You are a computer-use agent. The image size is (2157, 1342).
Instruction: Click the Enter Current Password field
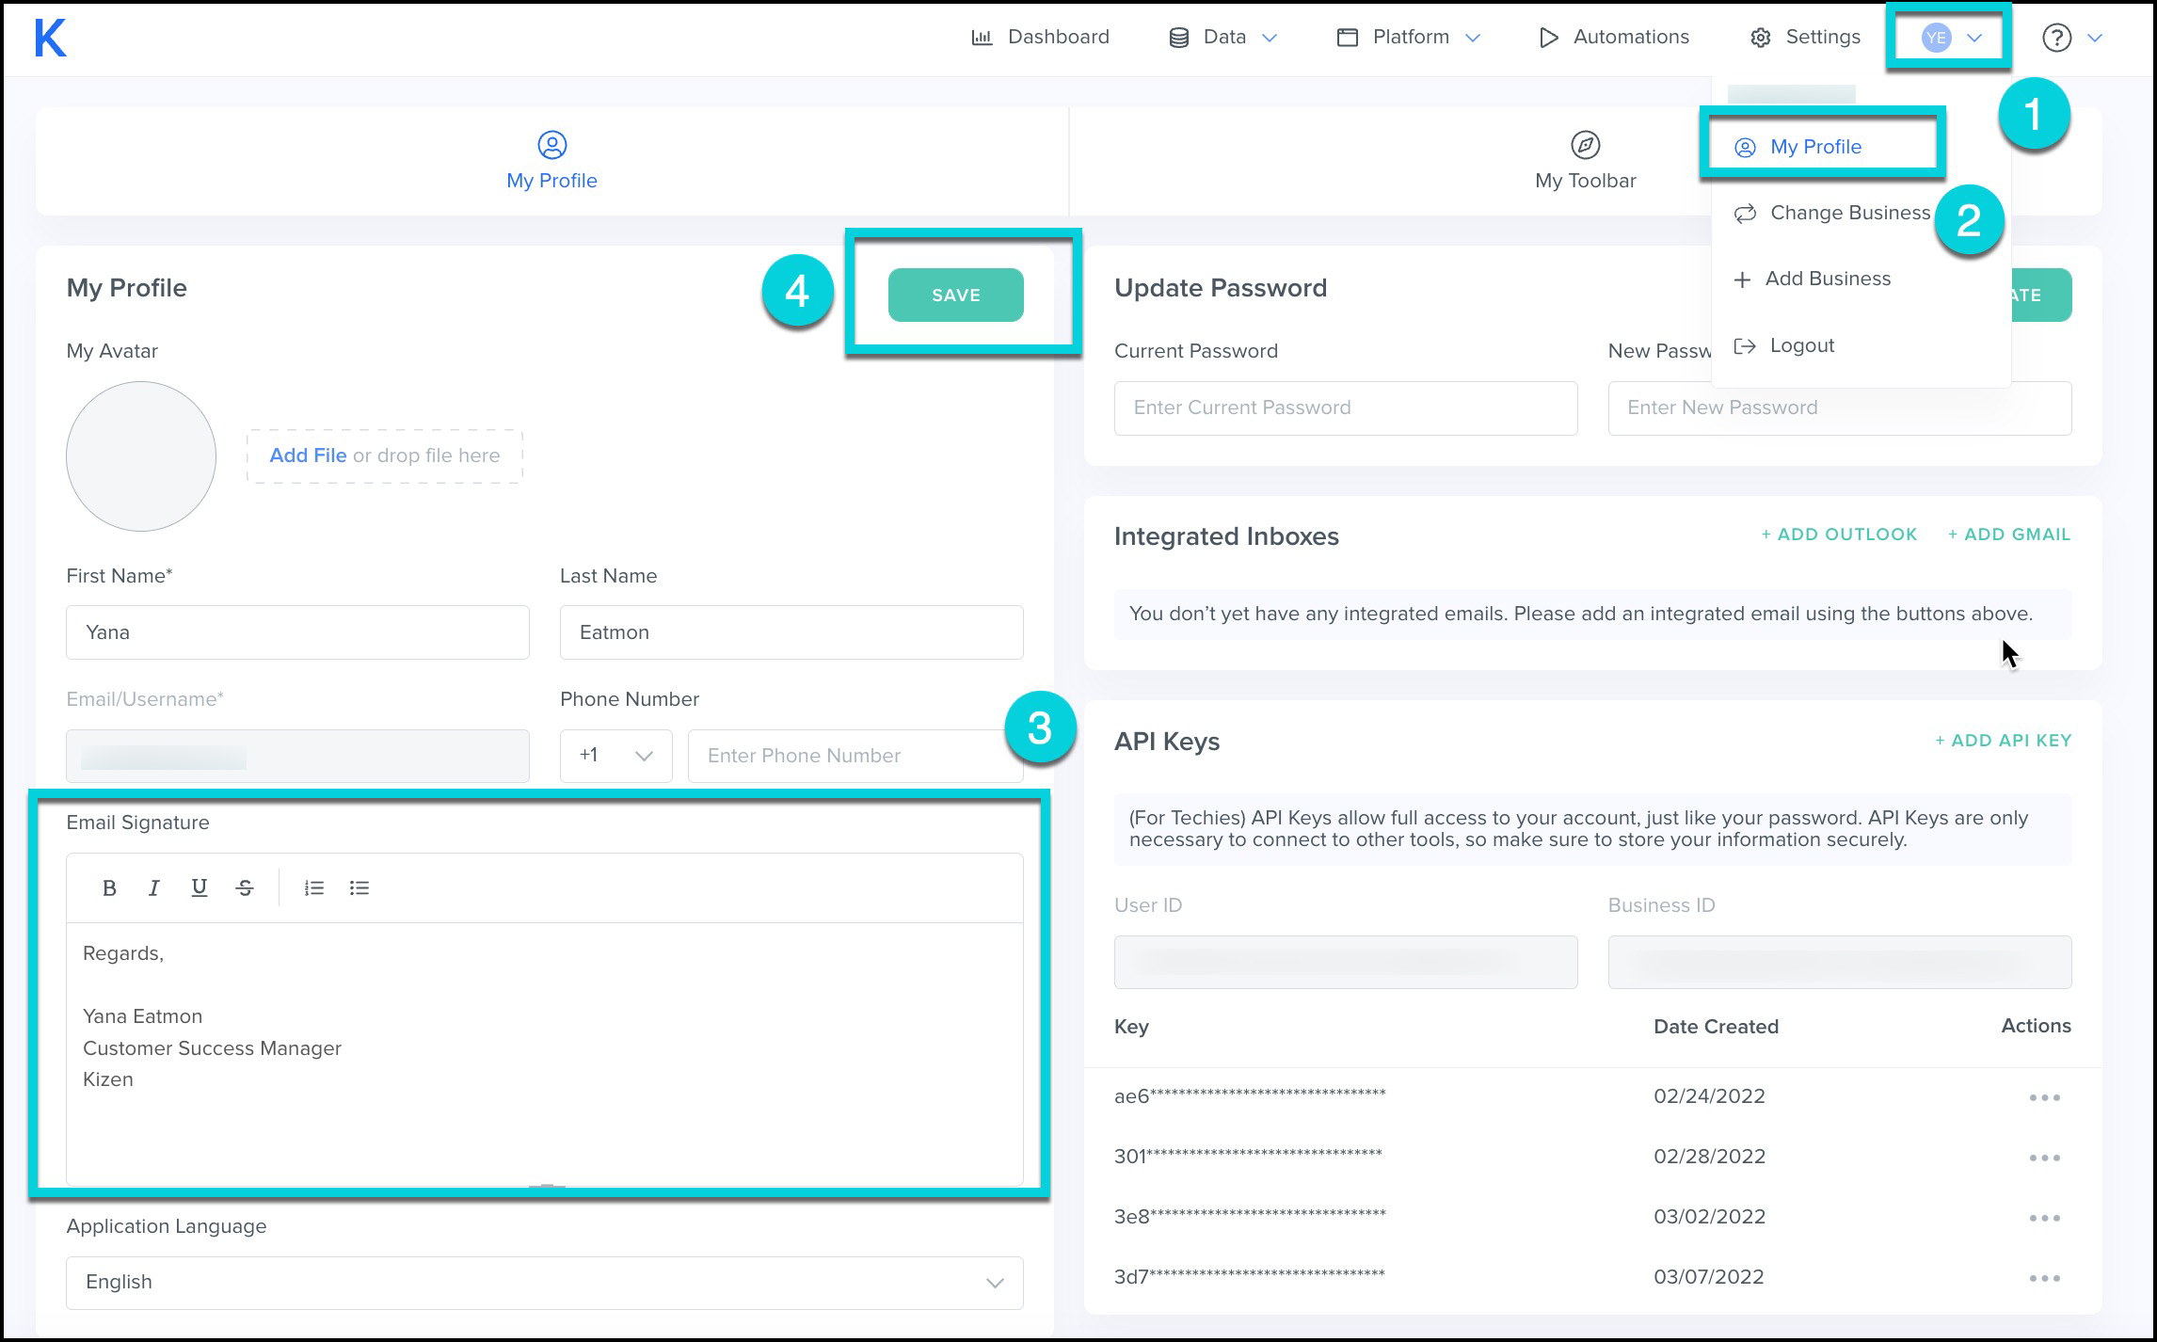[x=1345, y=407]
